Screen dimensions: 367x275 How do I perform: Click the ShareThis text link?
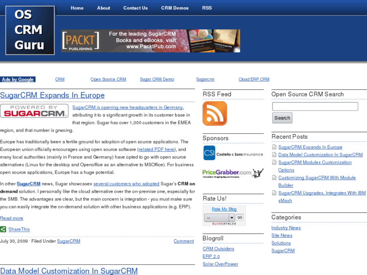pos(19,230)
